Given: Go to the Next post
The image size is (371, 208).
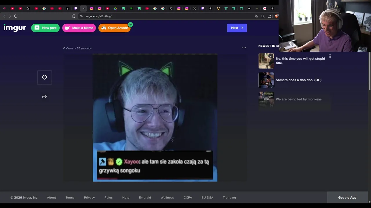Looking at the screenshot, I should [x=237, y=28].
